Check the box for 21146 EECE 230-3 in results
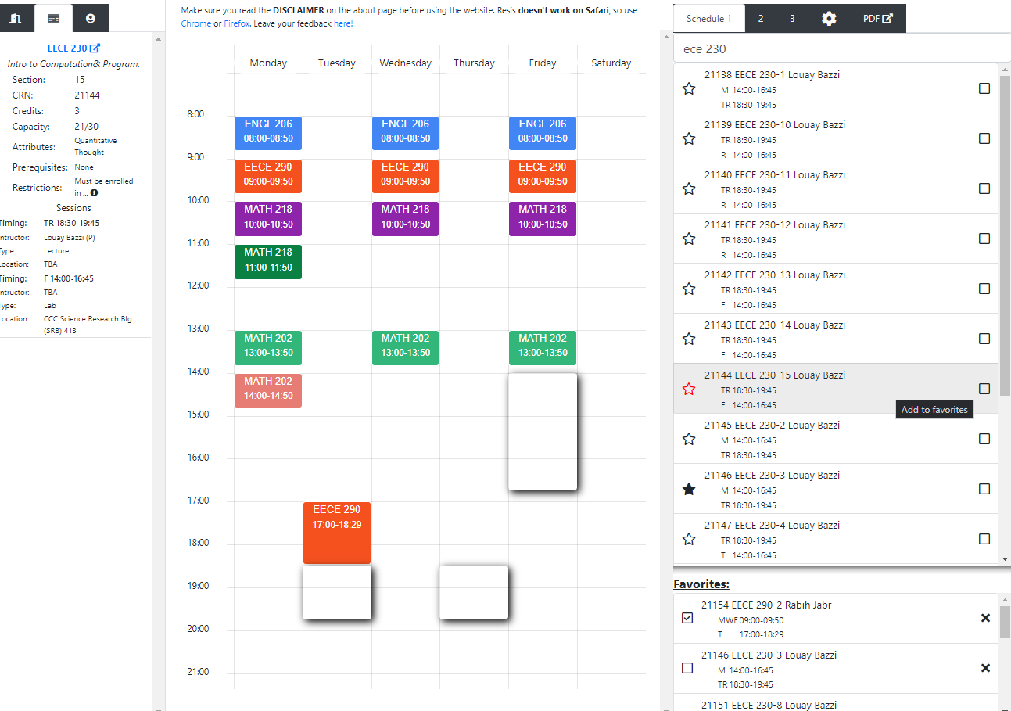 (984, 489)
